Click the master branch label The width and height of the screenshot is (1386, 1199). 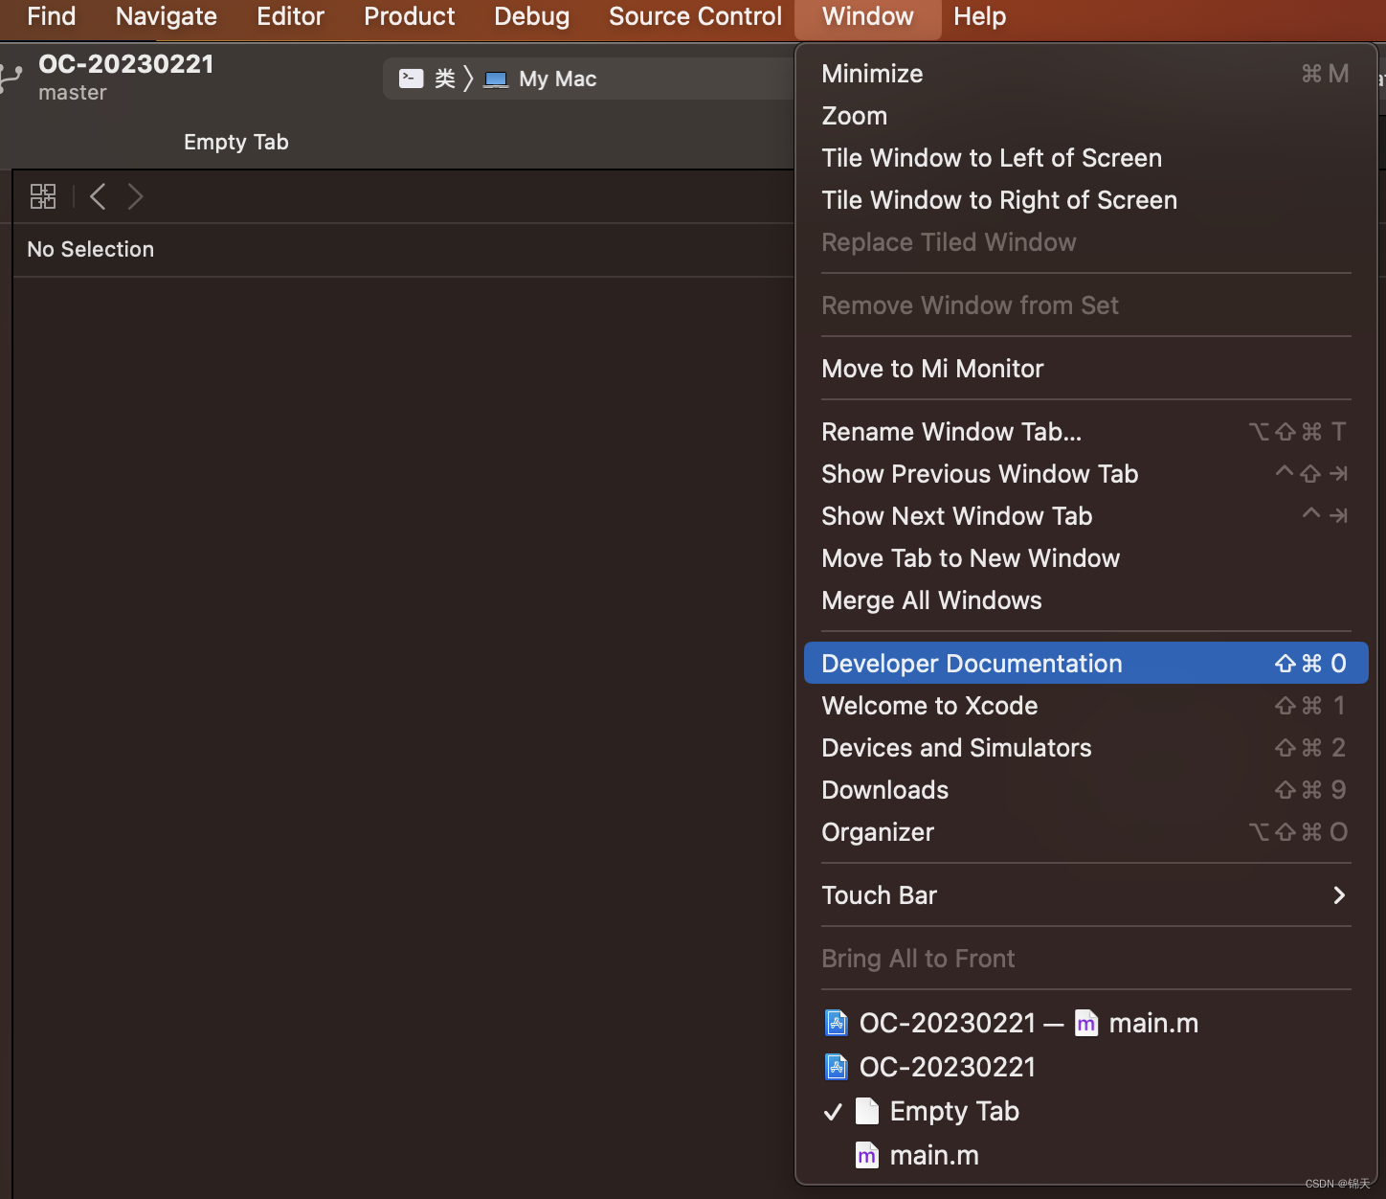73,93
